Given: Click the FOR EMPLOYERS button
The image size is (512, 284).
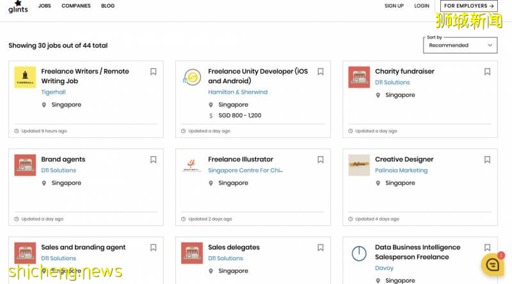Looking at the screenshot, I should pos(469,6).
